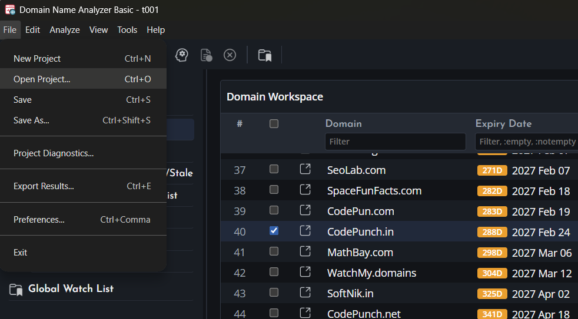Open SoftNik.in external link icon

click(x=305, y=293)
